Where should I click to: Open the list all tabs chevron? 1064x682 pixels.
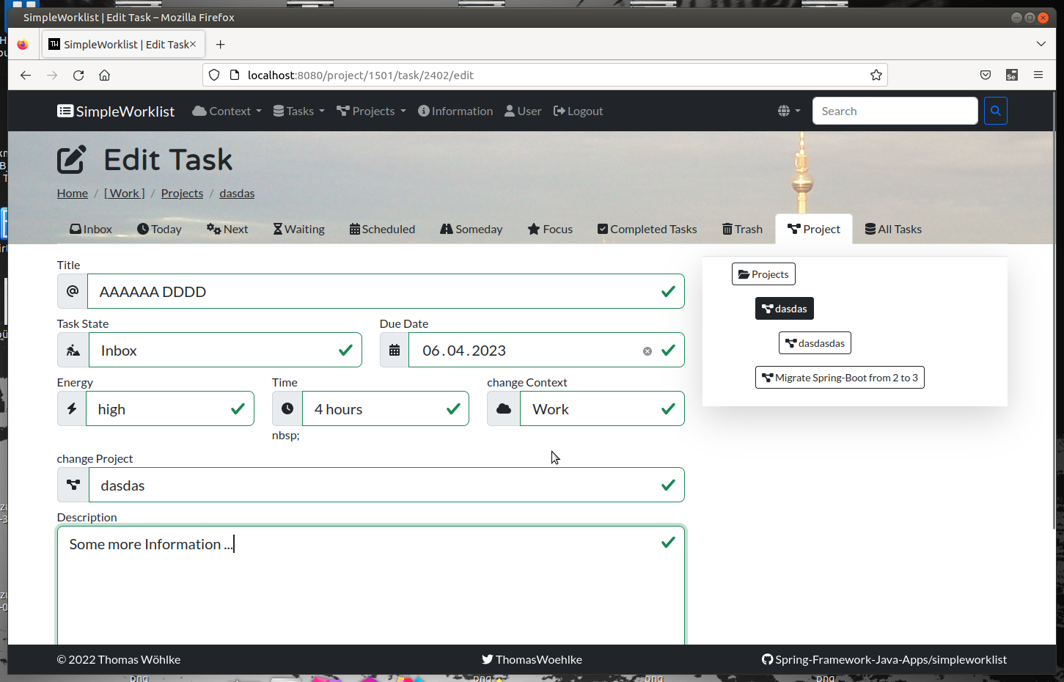[x=1041, y=44]
